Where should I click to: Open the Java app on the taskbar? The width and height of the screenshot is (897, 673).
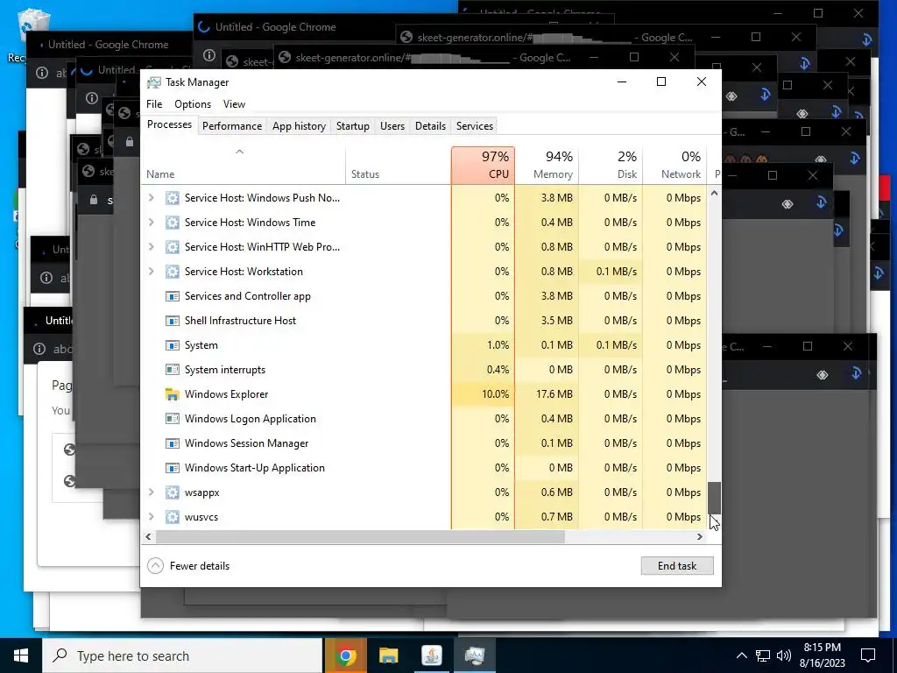point(431,655)
